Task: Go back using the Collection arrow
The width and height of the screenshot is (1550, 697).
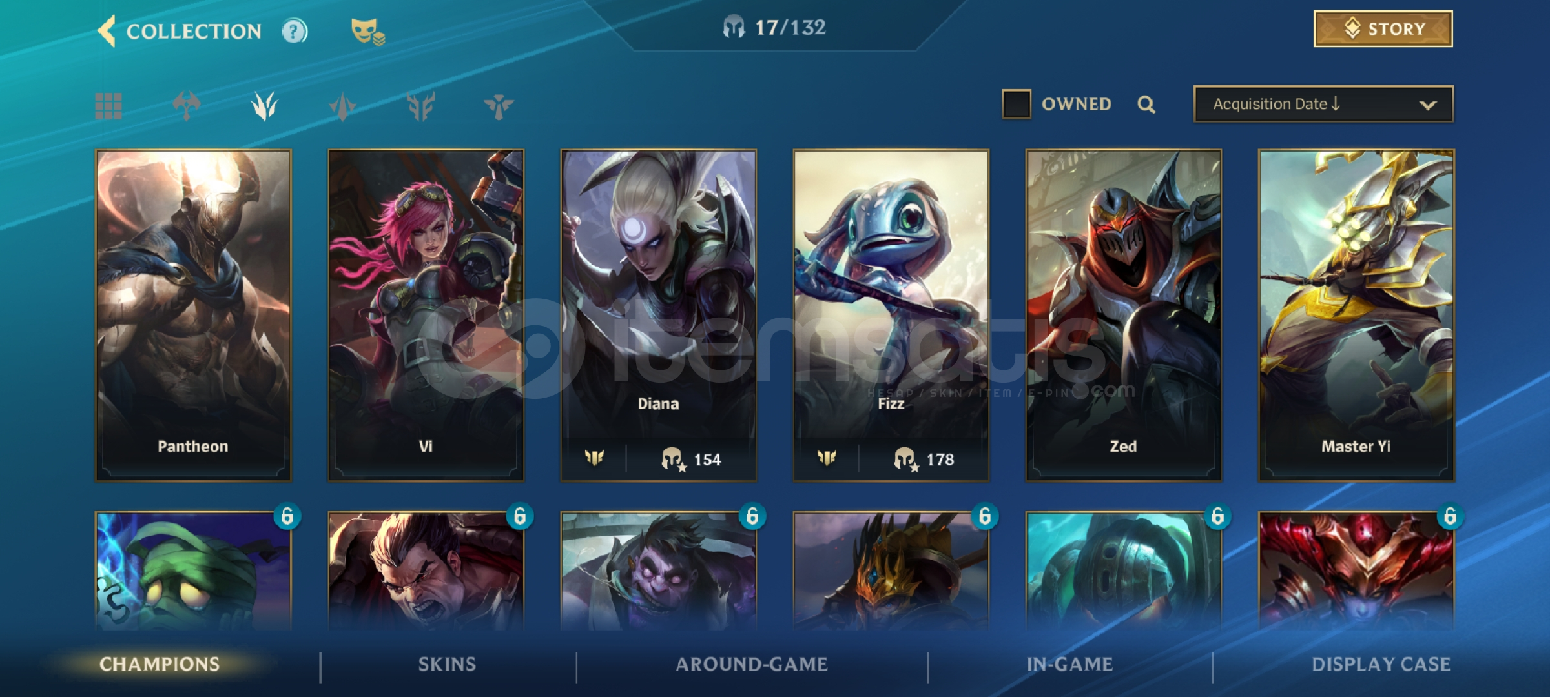Action: point(107,30)
